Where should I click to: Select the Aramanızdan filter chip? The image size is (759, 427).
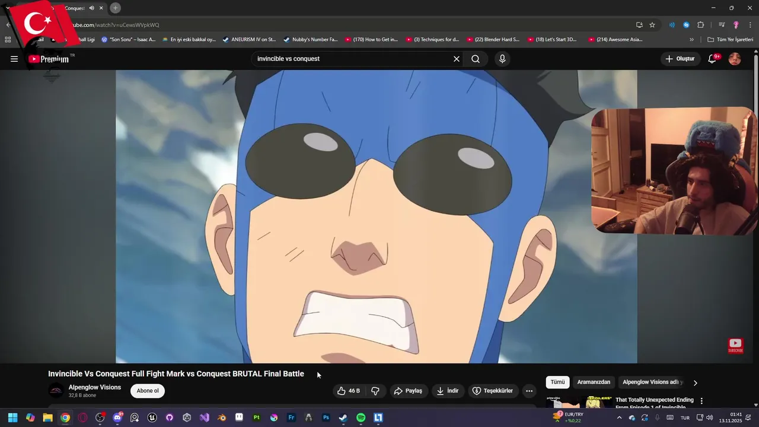(x=594, y=383)
